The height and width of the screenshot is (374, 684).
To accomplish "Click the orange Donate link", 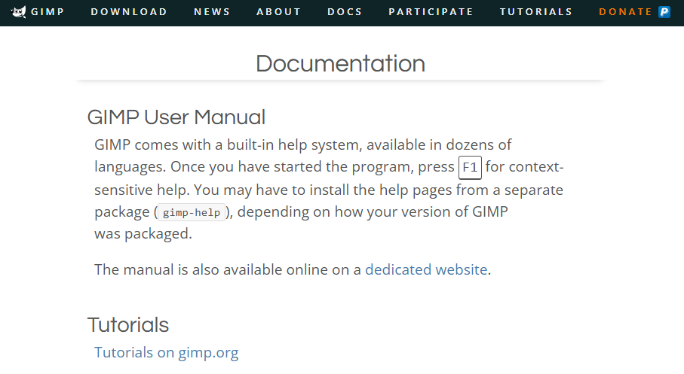I will (625, 12).
